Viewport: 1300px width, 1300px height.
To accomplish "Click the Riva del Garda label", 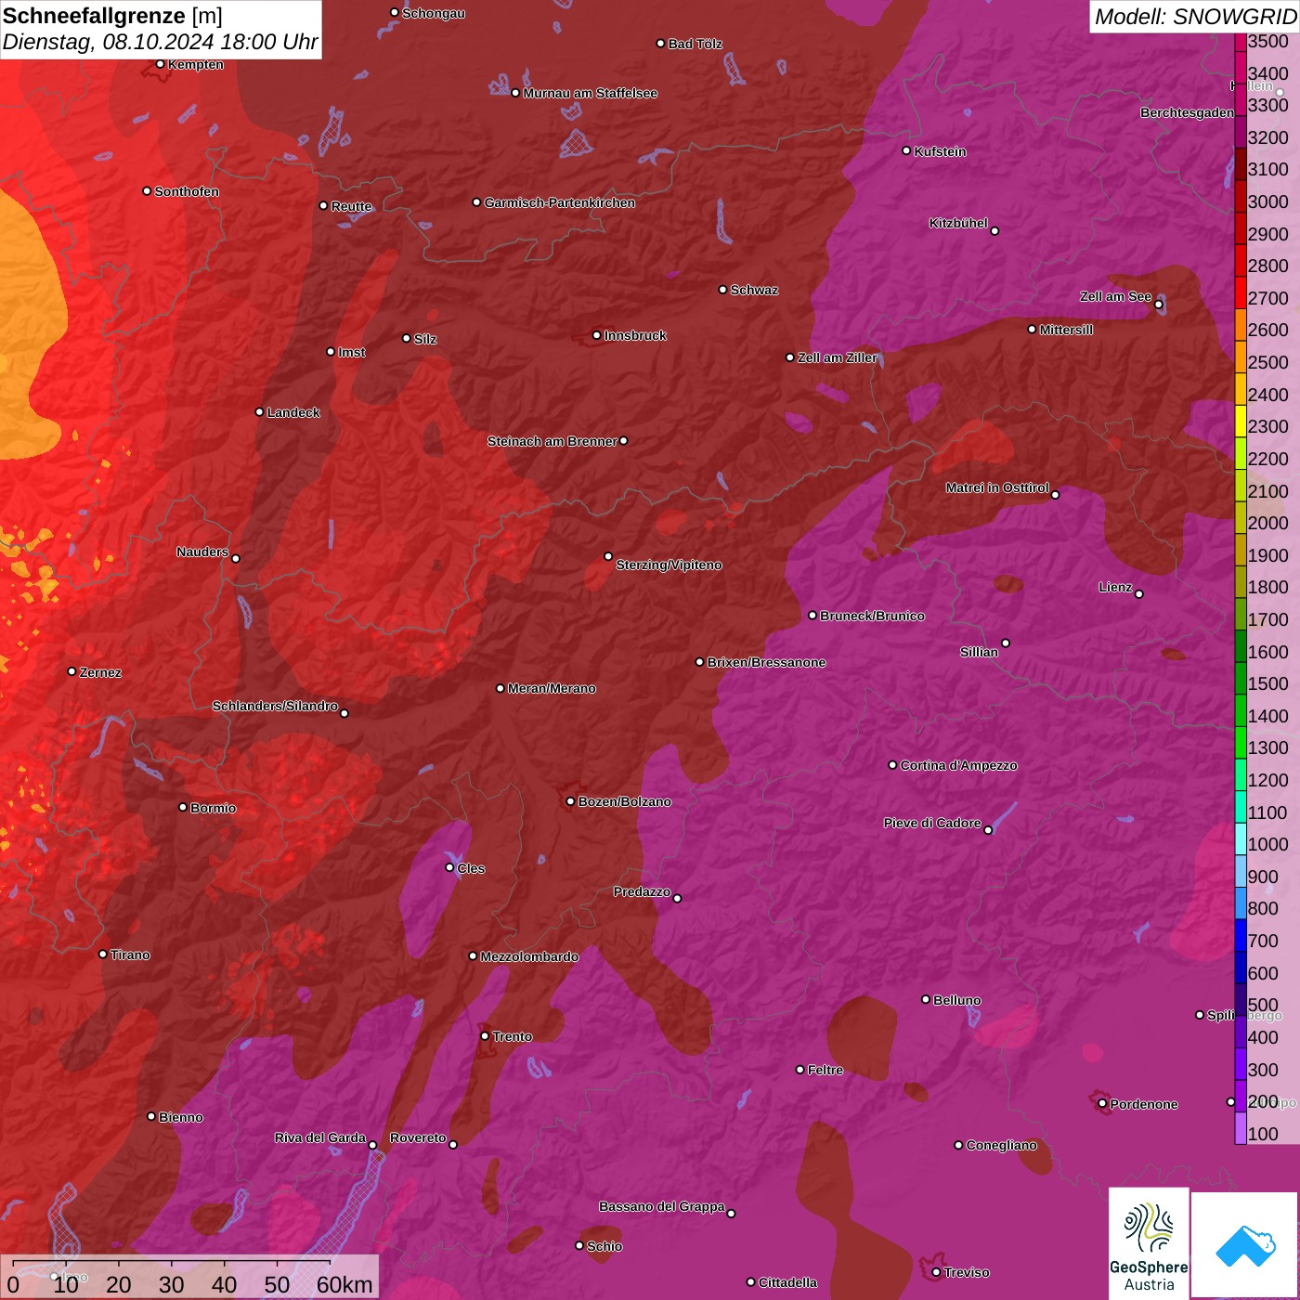I will pos(320,1137).
